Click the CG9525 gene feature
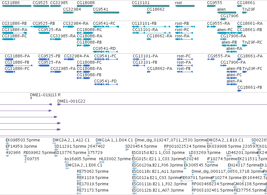The image size is (267, 195). [41, 6]
